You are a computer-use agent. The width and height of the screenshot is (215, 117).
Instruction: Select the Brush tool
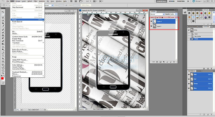(x=3, y=32)
